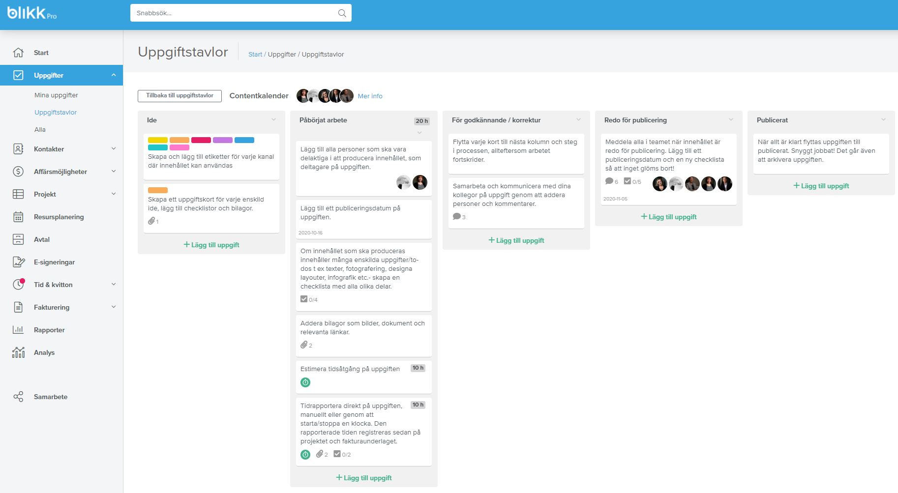Click the Samarbete share icon
Screen dimensions: 898x493
pos(18,397)
